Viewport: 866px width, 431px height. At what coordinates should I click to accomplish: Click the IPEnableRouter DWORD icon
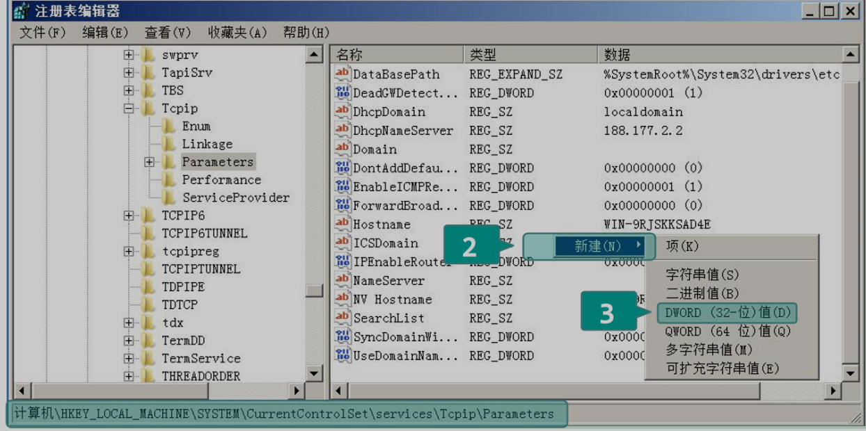pos(343,261)
